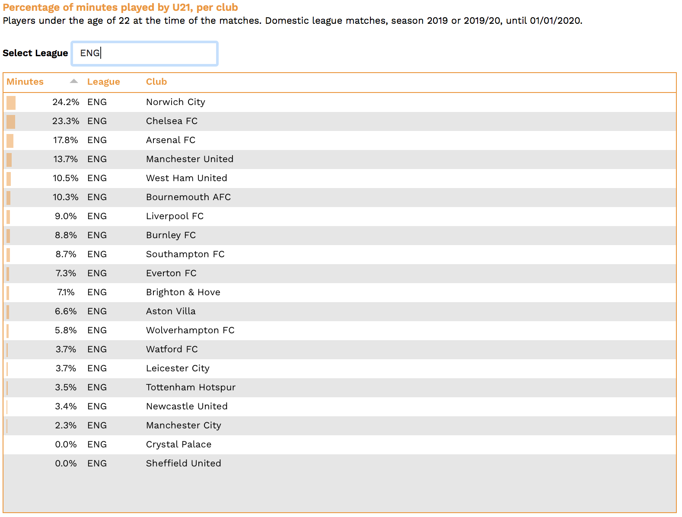Sort by the League column header
The image size is (682, 517).
click(104, 82)
